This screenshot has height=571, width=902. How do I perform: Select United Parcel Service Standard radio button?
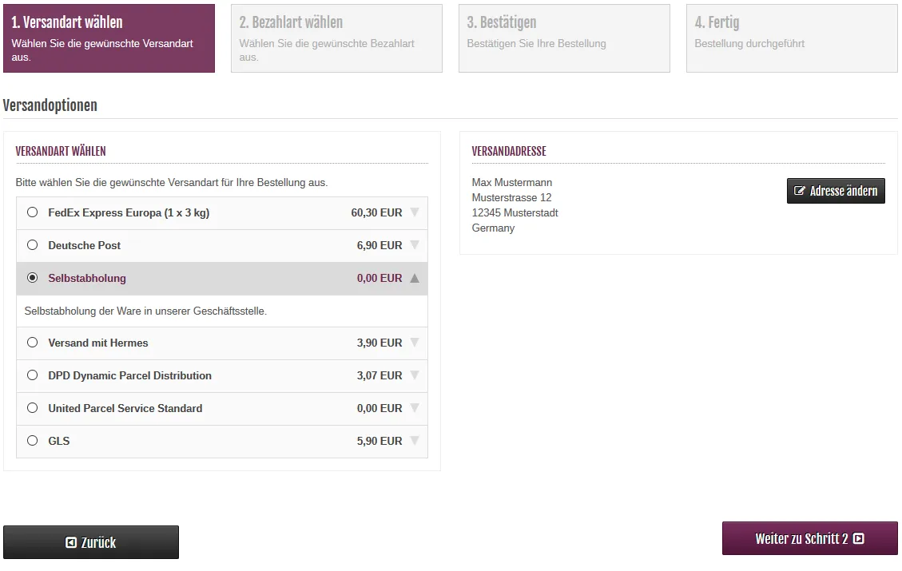pyautogui.click(x=32, y=408)
